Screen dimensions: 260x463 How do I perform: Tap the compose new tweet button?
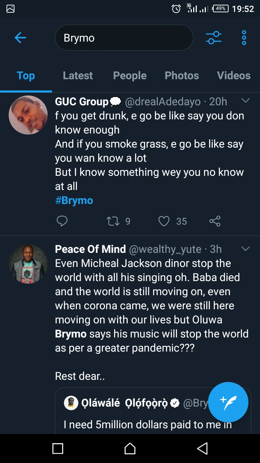coord(228,402)
